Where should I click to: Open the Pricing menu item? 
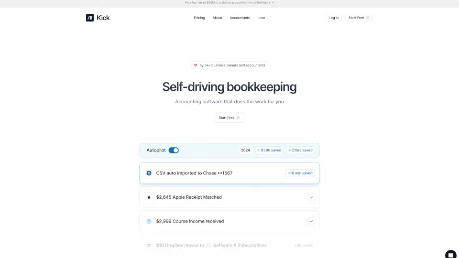199,18
